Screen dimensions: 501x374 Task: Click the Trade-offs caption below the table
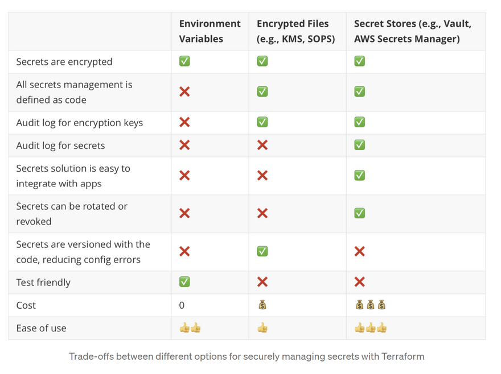pyautogui.click(x=247, y=357)
